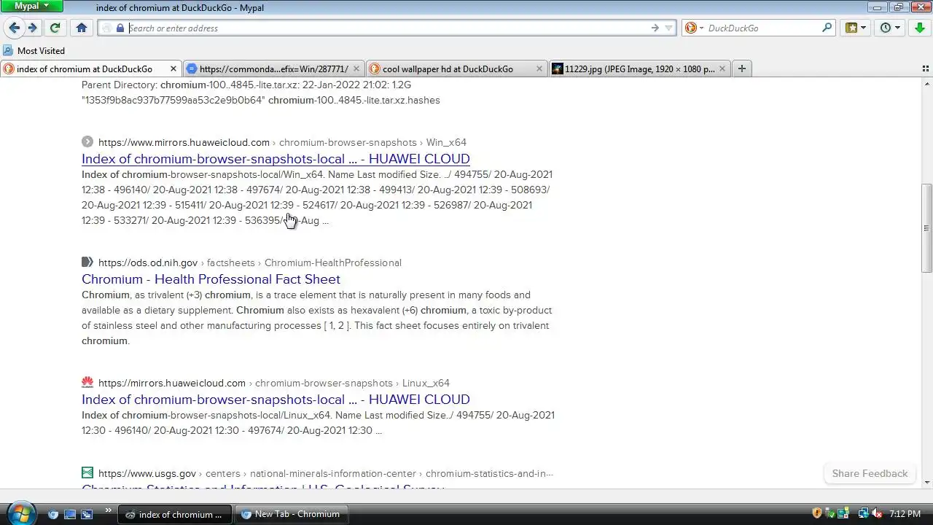
Task: Reload the current page
Action: tap(55, 28)
